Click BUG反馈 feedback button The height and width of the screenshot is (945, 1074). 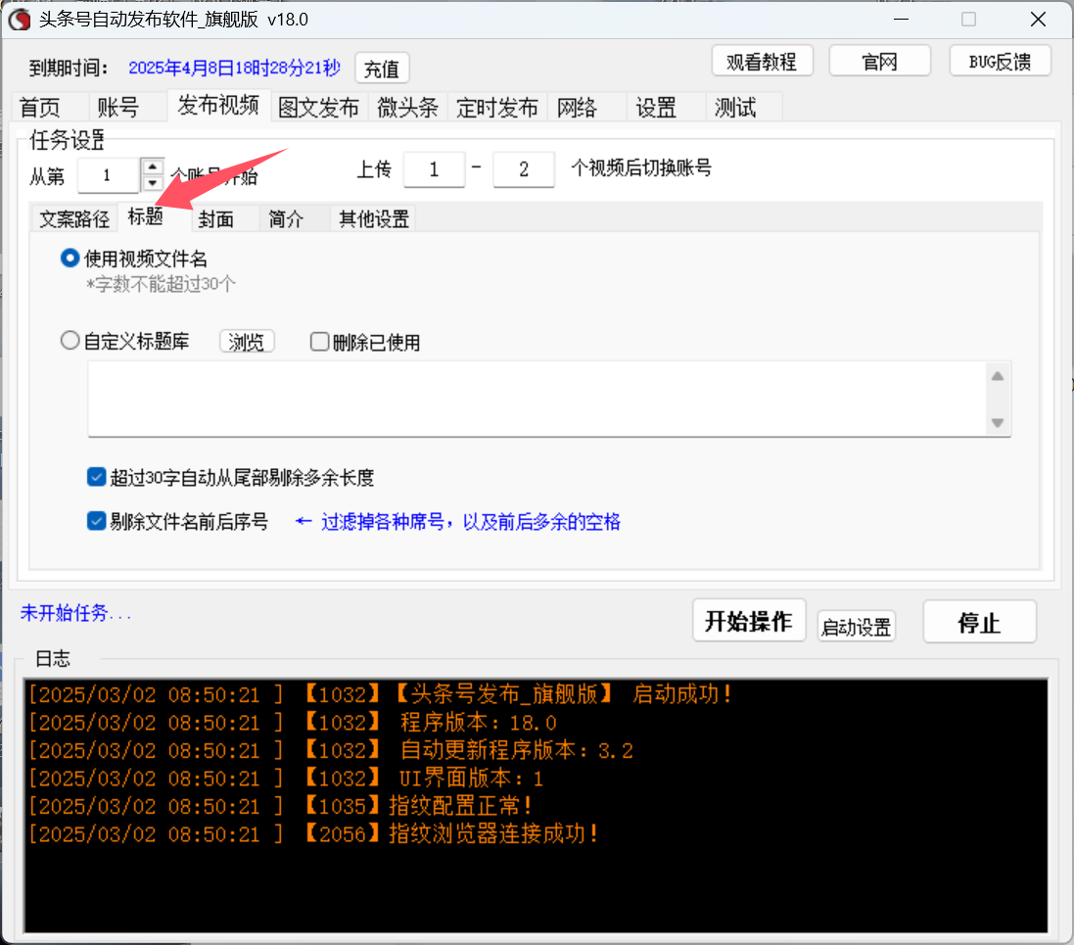pyautogui.click(x=1000, y=62)
